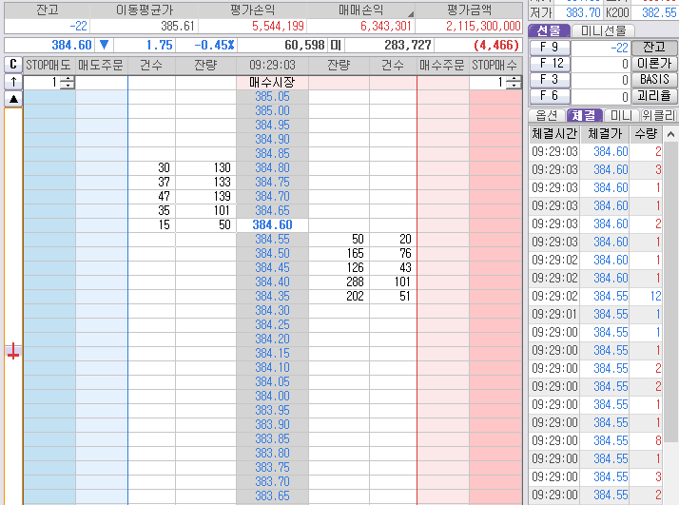Click price level 384.40 in ladder

(272, 282)
